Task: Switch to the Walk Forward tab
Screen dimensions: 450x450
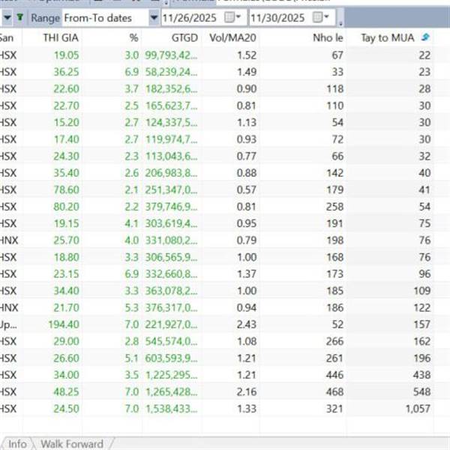Action: 72,444
